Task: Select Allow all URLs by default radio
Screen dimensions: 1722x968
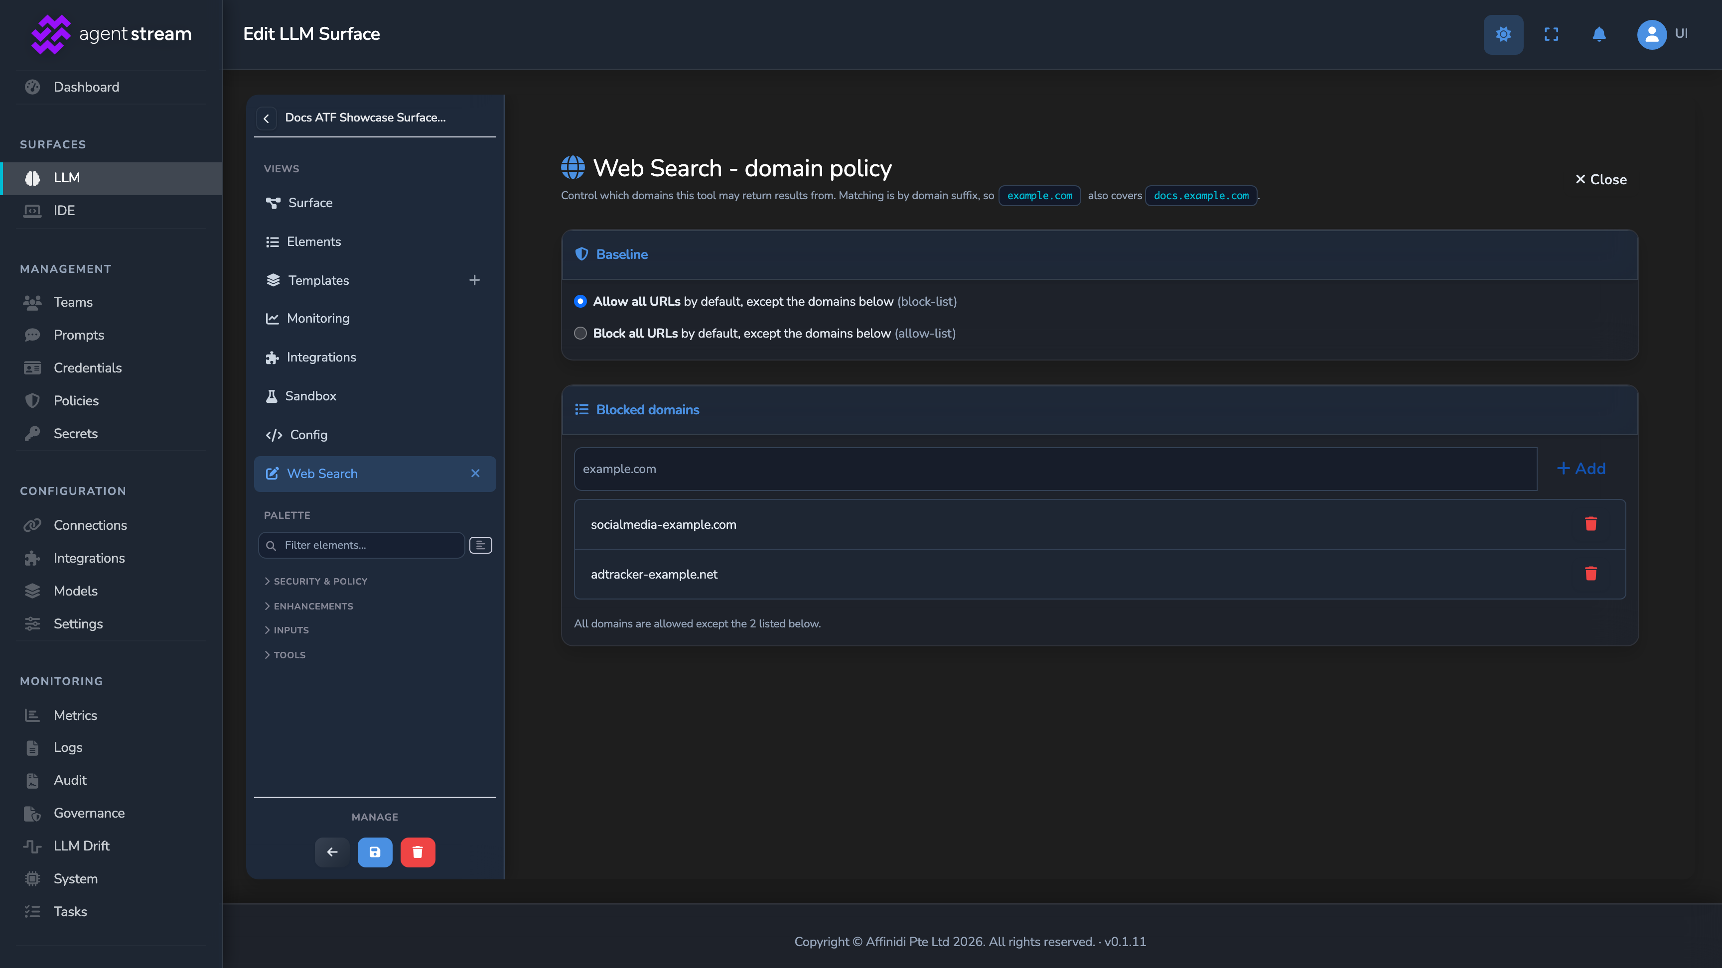Action: pyautogui.click(x=580, y=301)
